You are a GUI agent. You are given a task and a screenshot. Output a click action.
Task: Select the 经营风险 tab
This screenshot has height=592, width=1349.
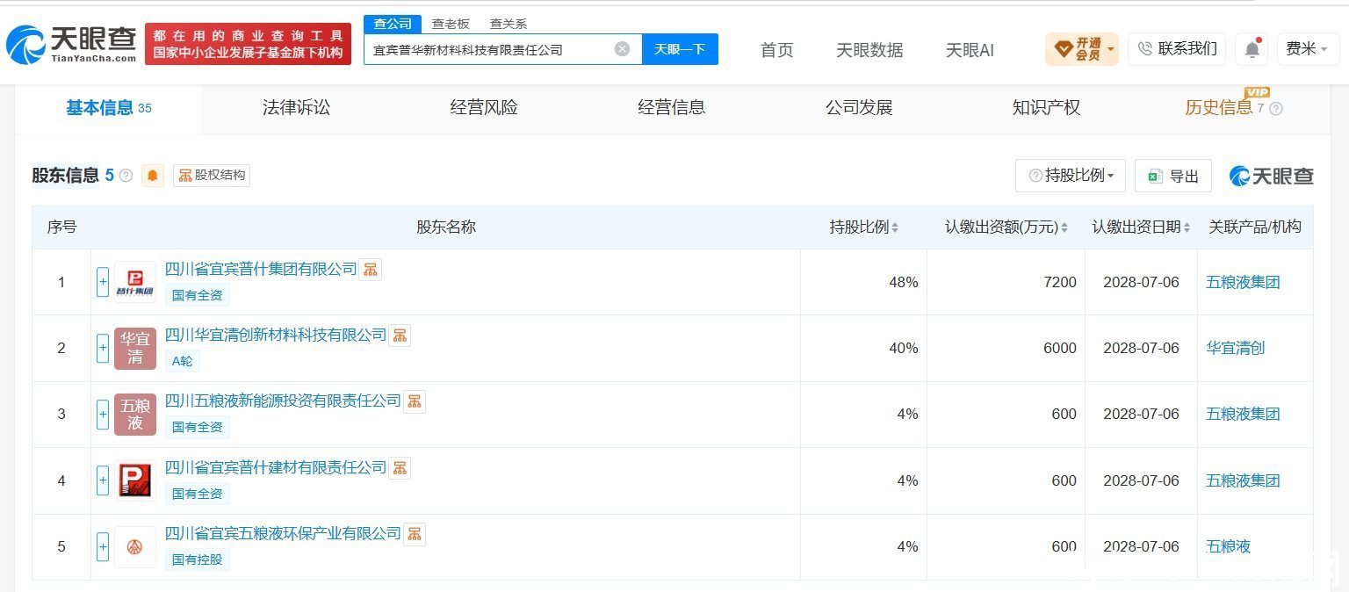pyautogui.click(x=484, y=108)
